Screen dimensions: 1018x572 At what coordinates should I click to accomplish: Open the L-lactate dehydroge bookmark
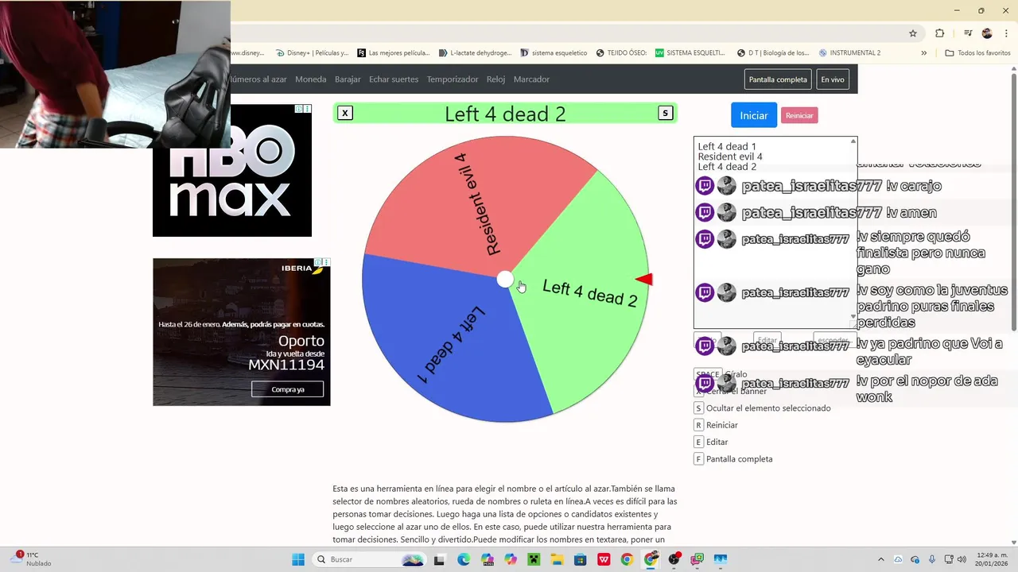coord(476,53)
